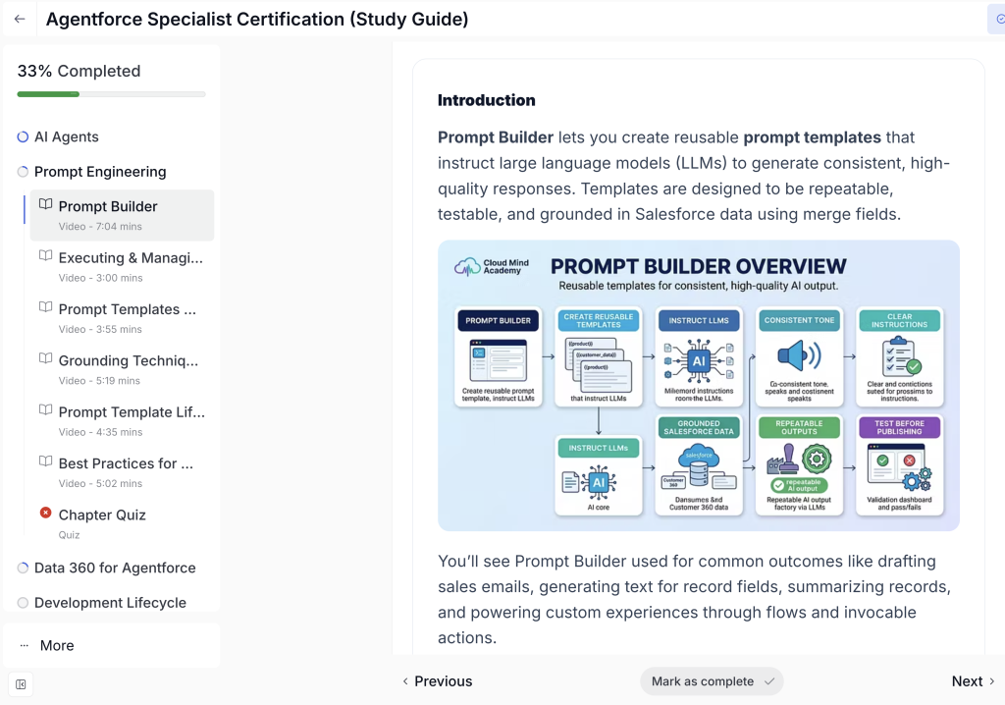Click the course title Agentforce Specialist Certification
Image resolution: width=1005 pixels, height=705 pixels.
(257, 20)
